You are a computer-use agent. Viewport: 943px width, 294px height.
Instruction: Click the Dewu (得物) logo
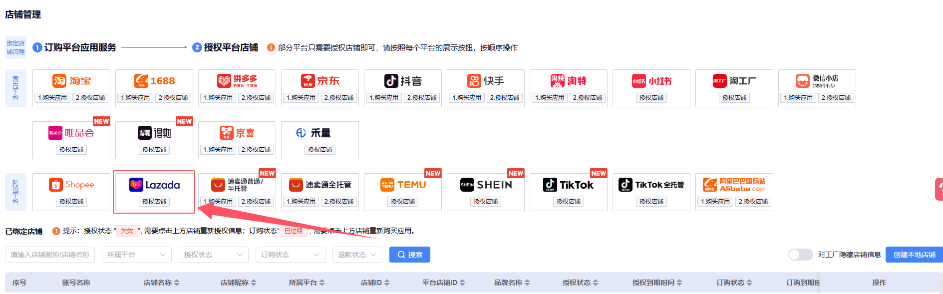(154, 133)
